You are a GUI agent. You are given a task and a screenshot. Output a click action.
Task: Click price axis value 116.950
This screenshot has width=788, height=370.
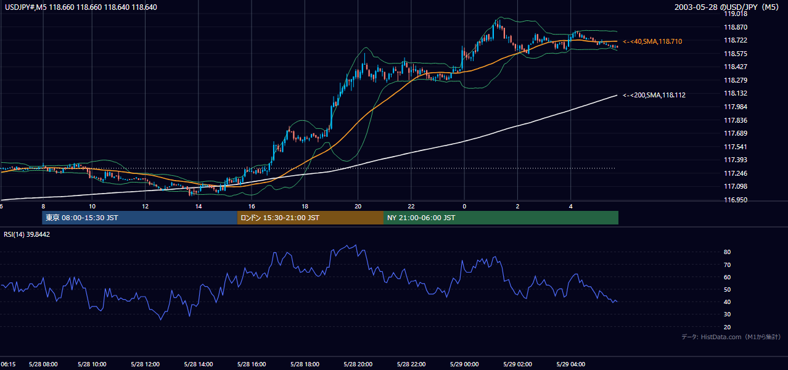[736, 200]
